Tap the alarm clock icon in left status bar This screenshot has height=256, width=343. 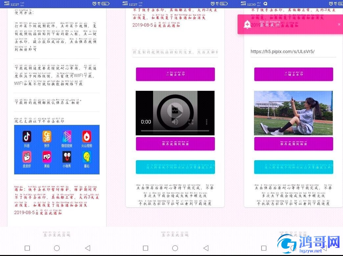[x=94, y=4]
